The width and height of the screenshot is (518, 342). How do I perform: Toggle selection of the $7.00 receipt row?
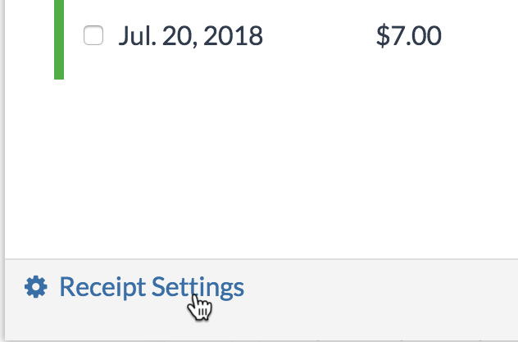tap(93, 36)
